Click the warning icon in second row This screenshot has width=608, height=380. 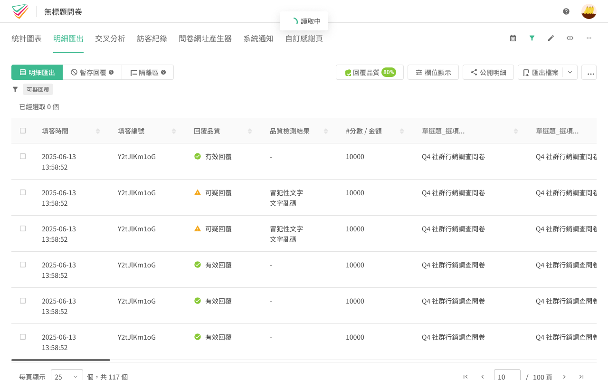pos(198,192)
